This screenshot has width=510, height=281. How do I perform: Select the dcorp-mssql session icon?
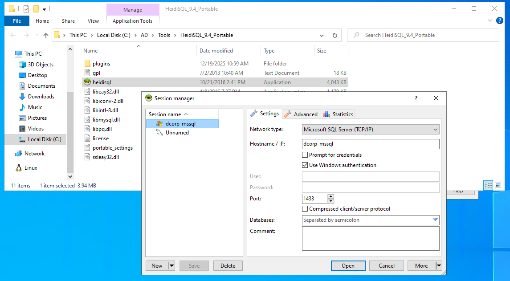point(159,124)
